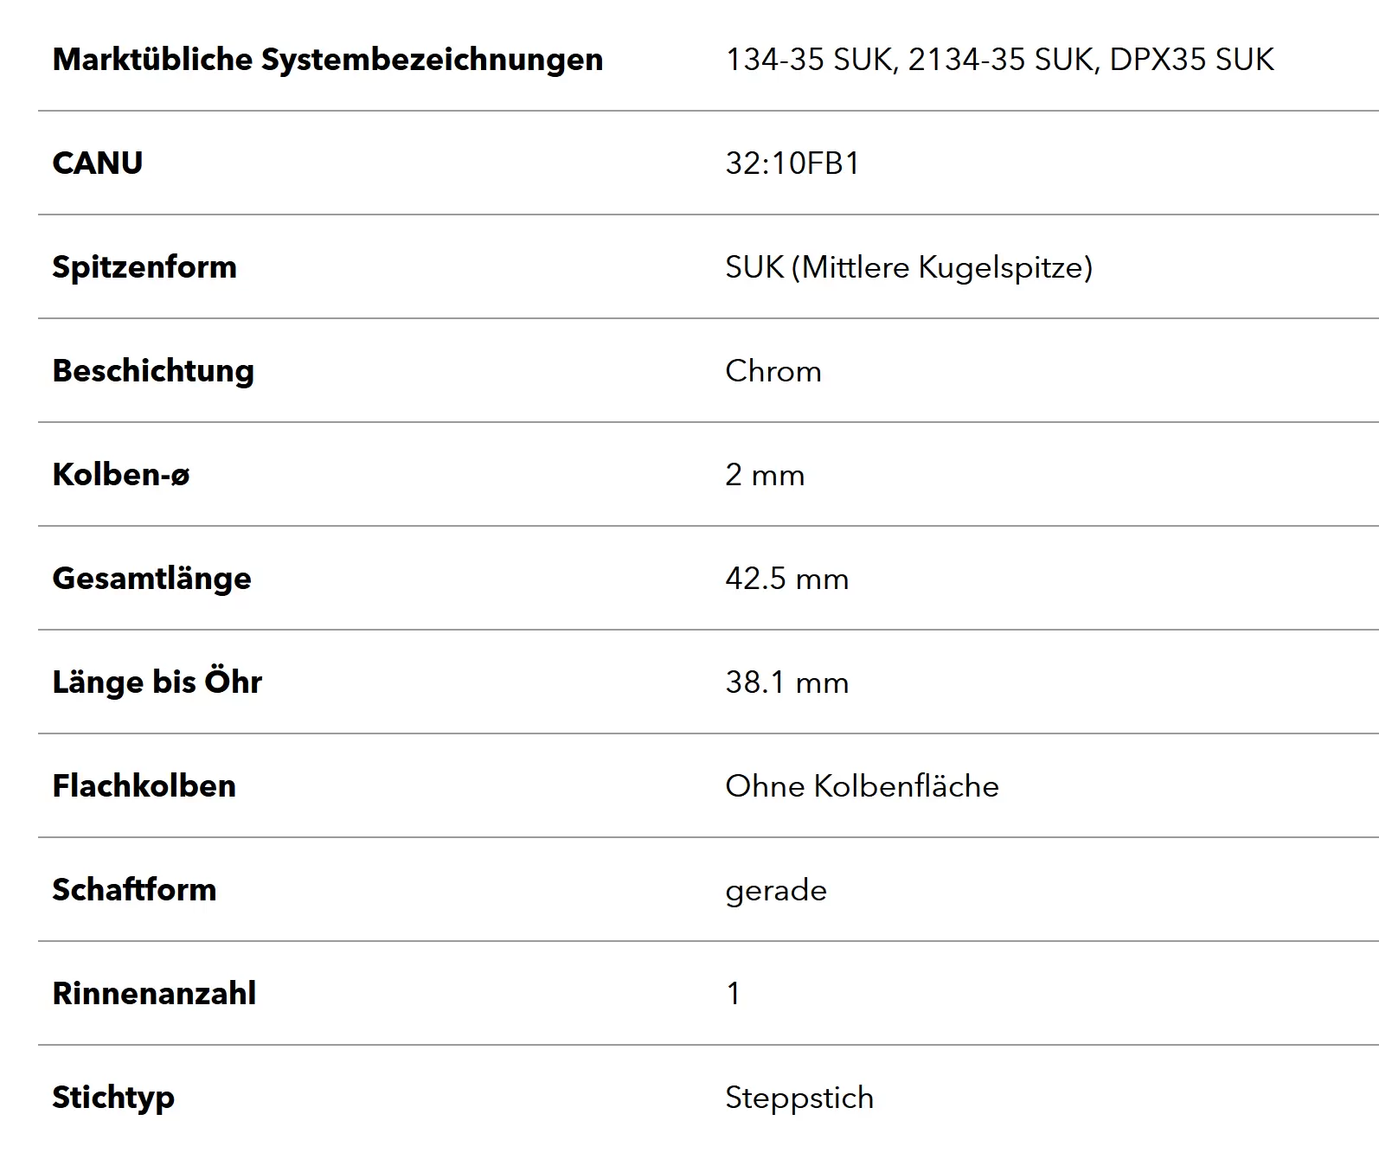
Task: Click the CANU row label
Action: click(x=98, y=163)
